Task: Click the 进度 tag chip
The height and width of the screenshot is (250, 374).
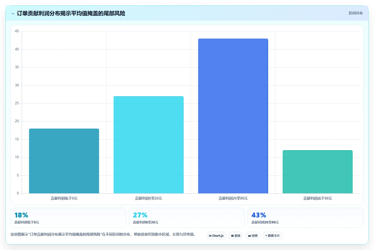Action: [253, 236]
